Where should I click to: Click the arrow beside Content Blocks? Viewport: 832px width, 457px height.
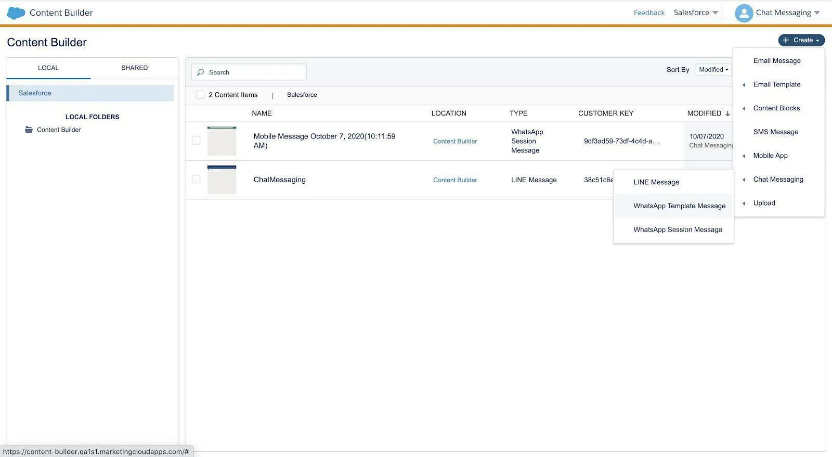(744, 108)
